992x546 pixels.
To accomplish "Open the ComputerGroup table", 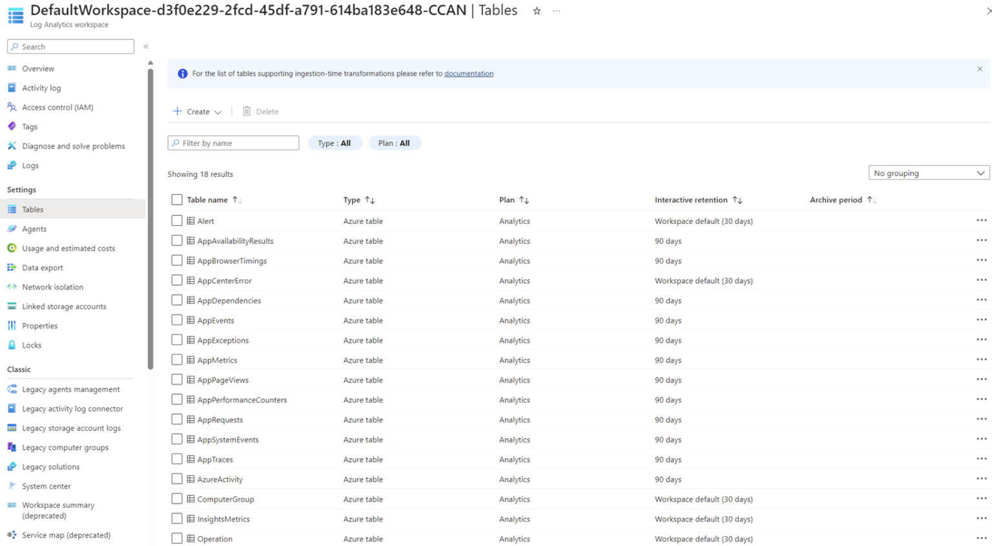I will click(225, 499).
